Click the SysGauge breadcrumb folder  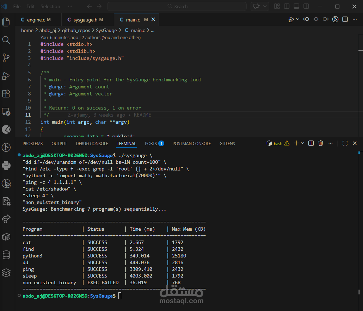(x=106, y=30)
